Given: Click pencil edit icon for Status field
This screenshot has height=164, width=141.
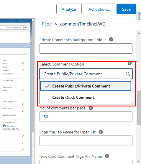Looking at the screenshot, I should [23, 63].
